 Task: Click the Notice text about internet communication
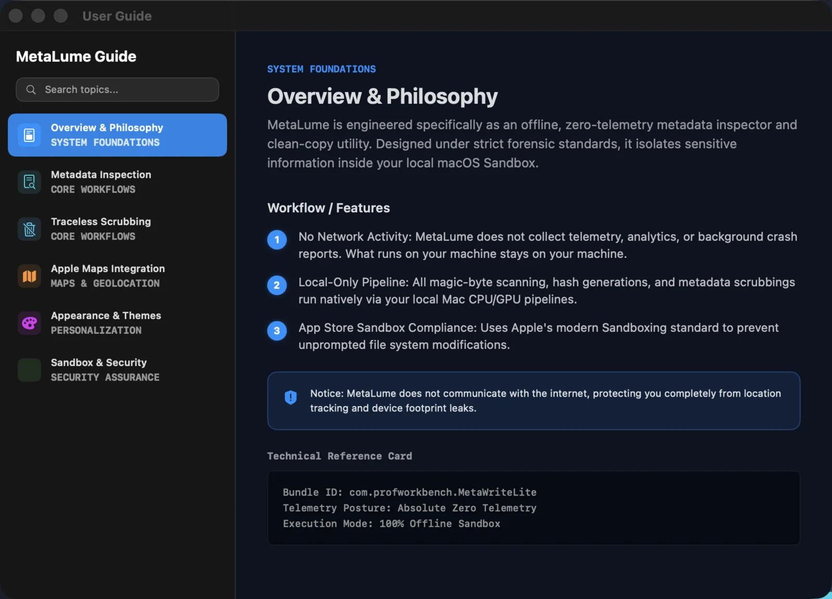tap(545, 401)
